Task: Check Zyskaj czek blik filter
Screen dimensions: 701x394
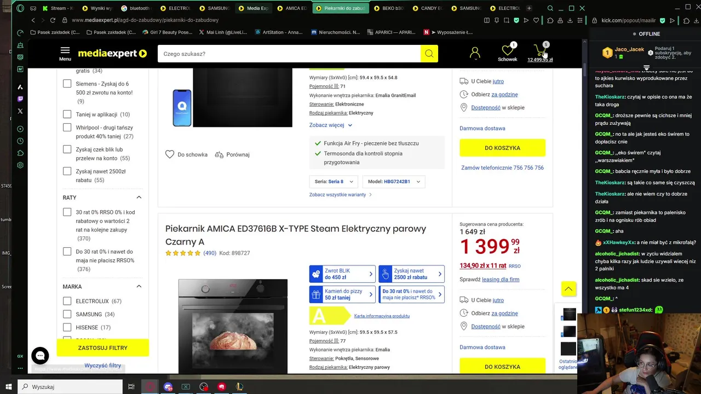Action: [x=67, y=149]
